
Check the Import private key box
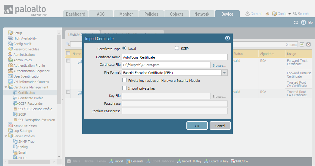click(x=124, y=88)
